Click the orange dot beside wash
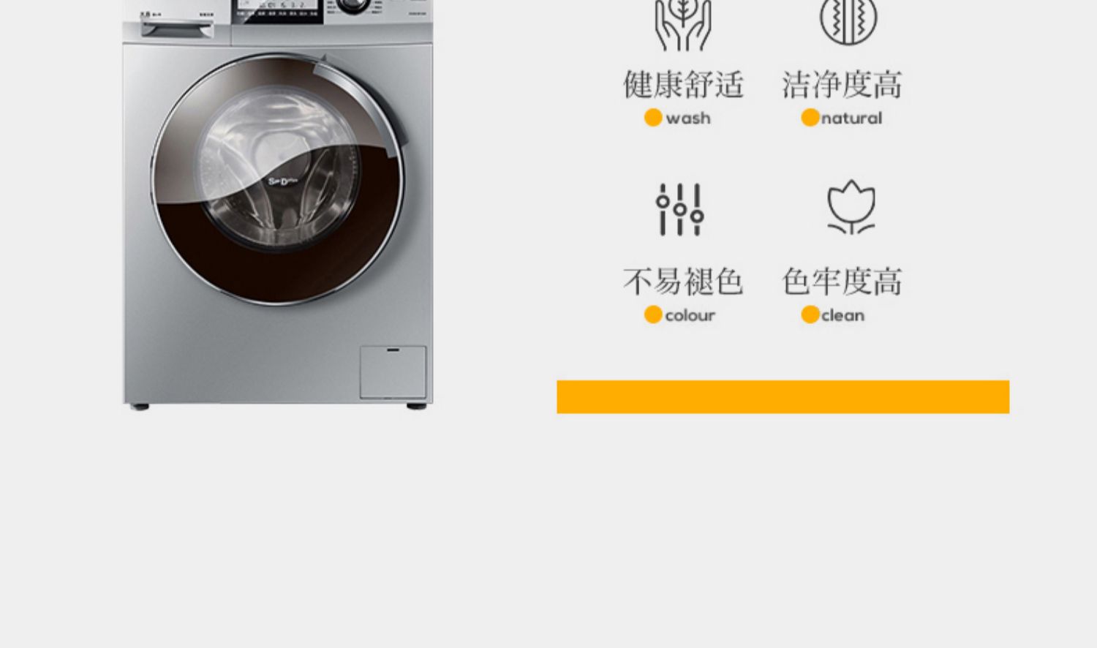1097x648 pixels. coord(653,118)
